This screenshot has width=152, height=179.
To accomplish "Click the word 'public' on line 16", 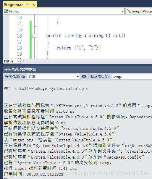I will click(x=54, y=36).
